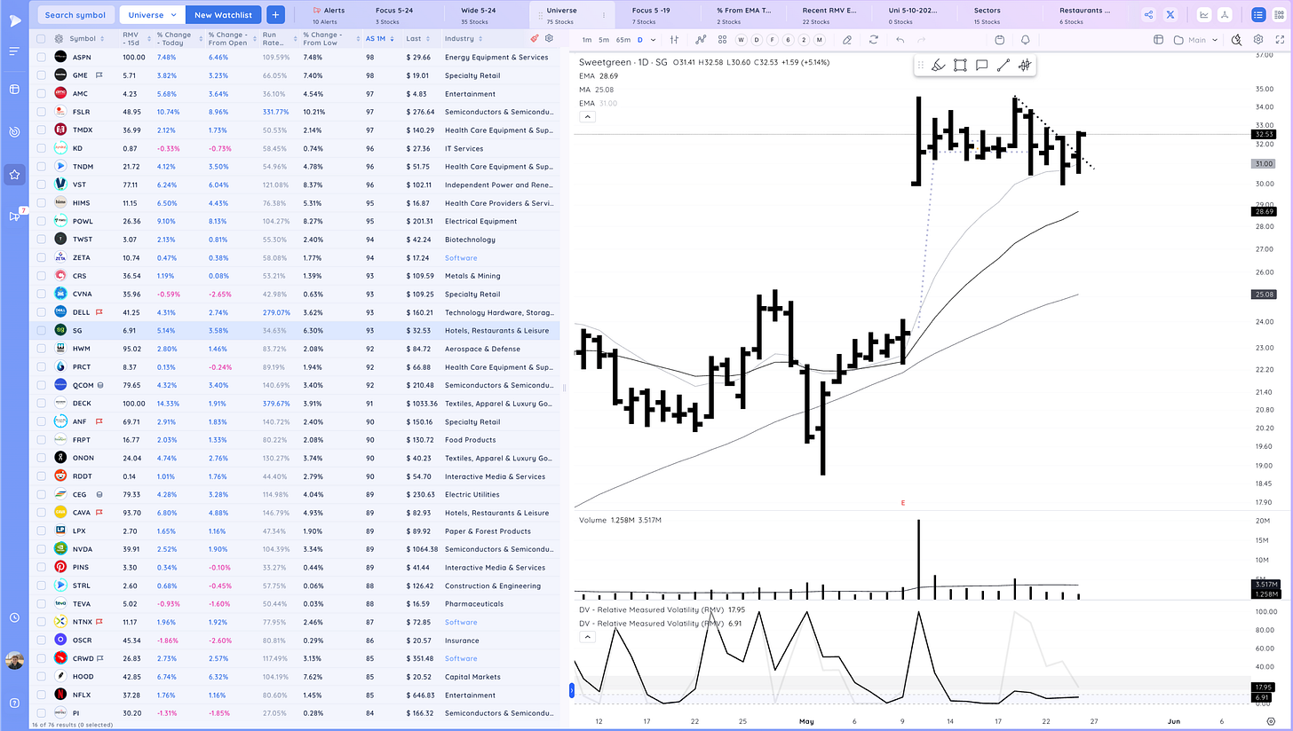Select the 1m timeframe
Screen dimensions: 1293x731
(586, 39)
